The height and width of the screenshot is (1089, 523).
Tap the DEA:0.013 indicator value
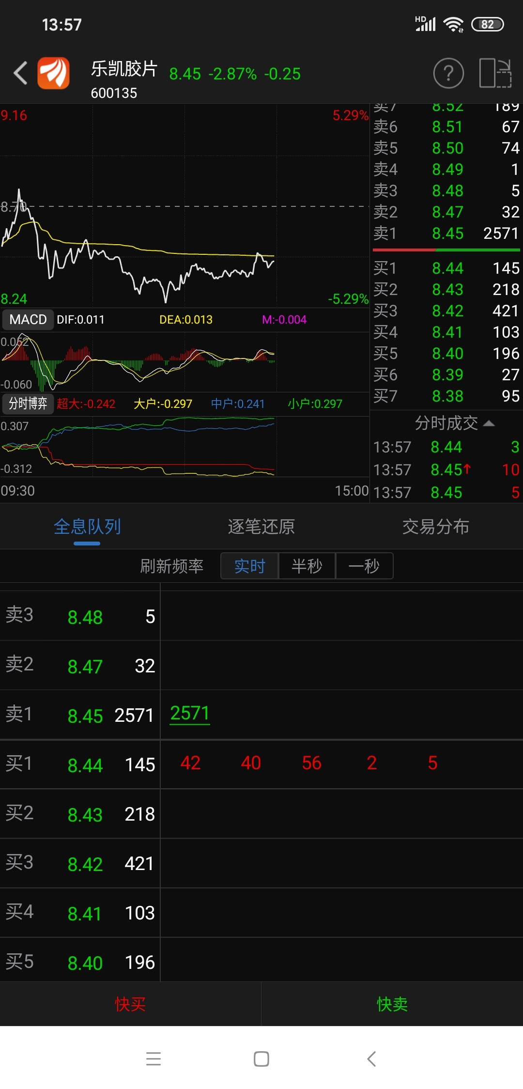[x=186, y=320]
